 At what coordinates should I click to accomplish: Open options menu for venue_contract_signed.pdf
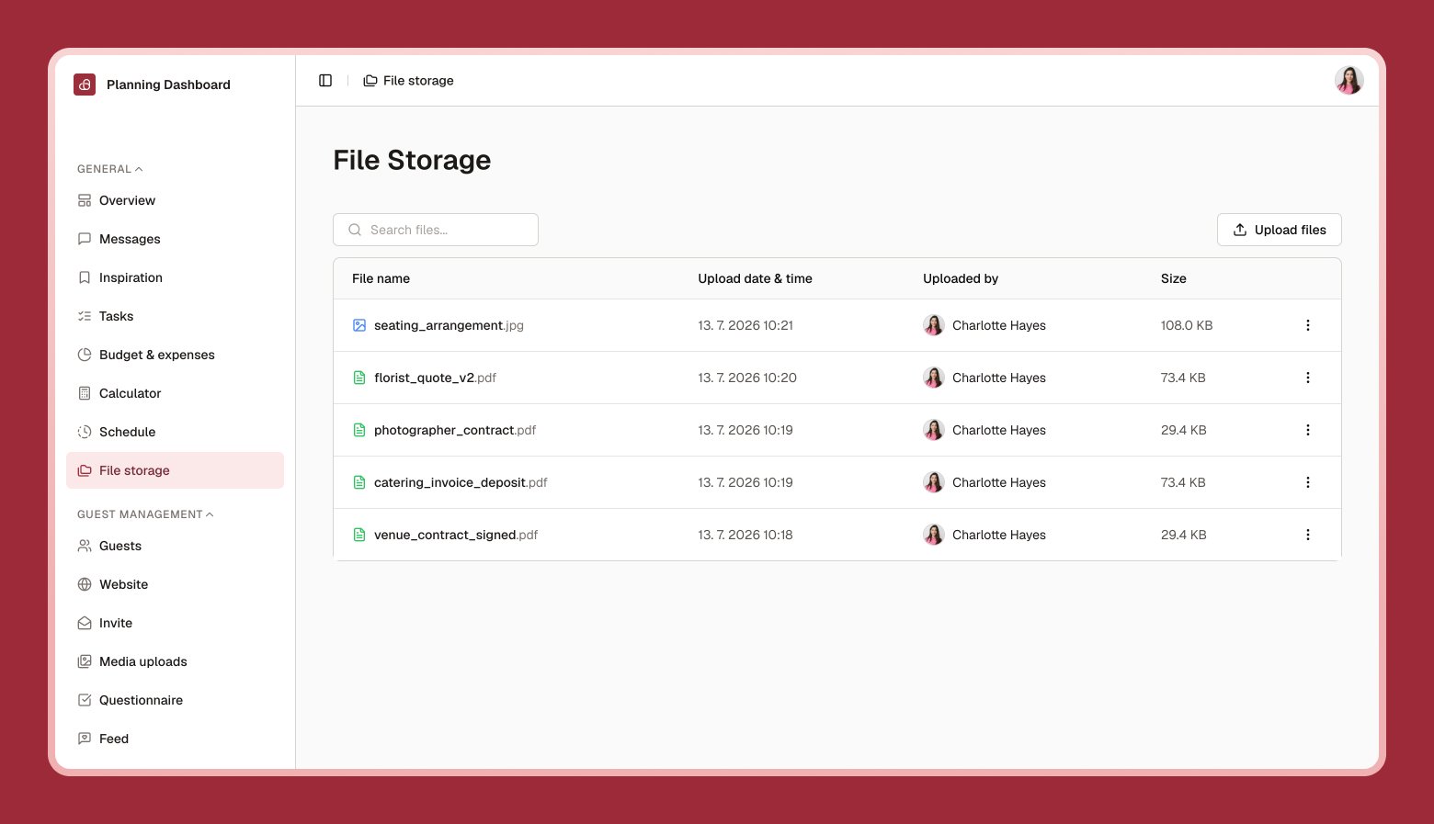[1308, 535]
